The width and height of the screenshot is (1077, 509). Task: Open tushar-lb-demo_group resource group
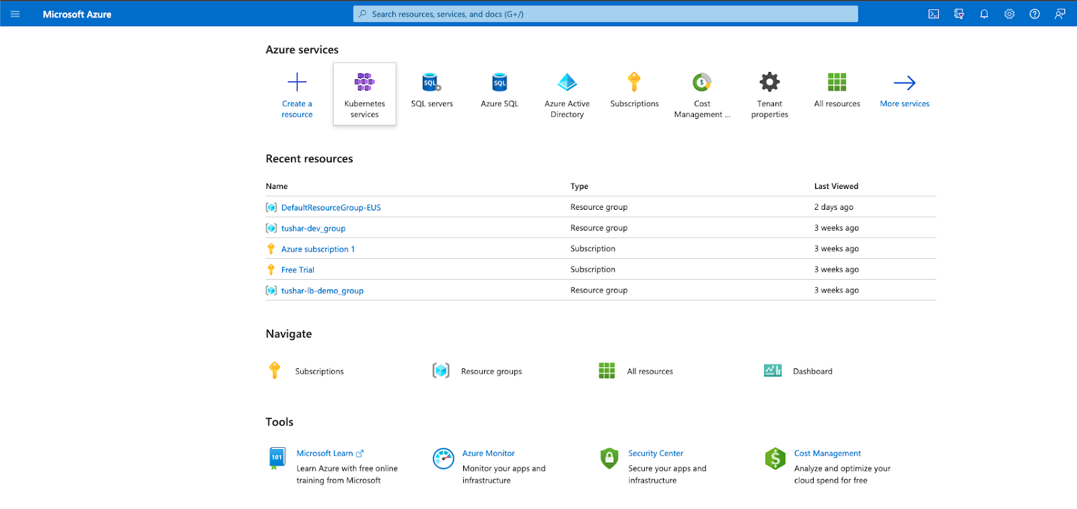point(322,291)
